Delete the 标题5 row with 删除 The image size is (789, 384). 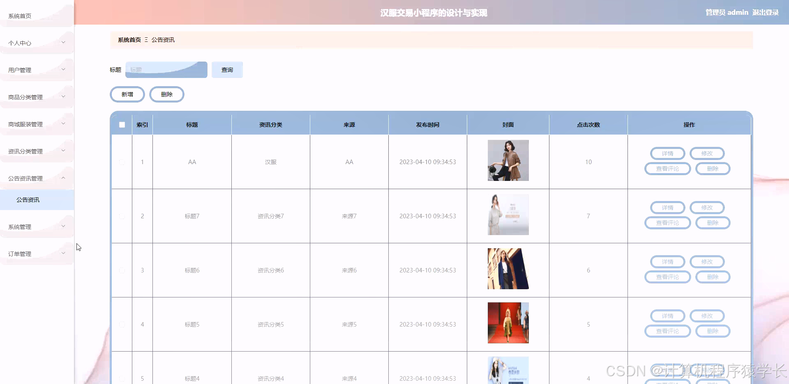(x=713, y=331)
